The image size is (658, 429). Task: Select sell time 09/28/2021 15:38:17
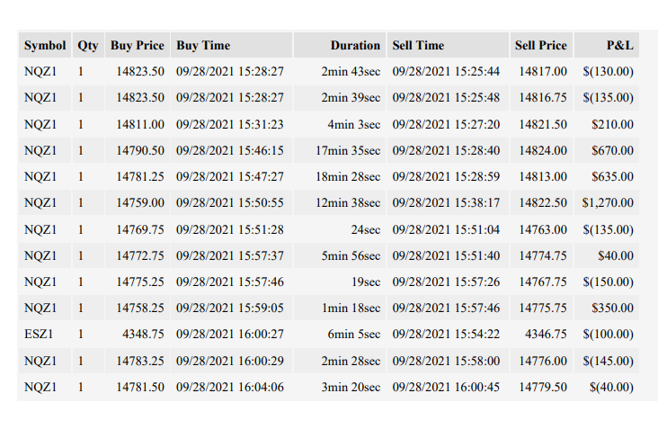(x=448, y=202)
